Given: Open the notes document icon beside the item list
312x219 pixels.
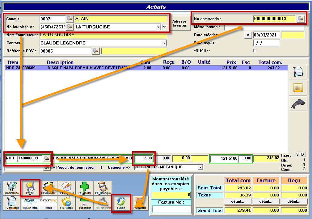Looking at the screenshot, I should tap(298, 72).
